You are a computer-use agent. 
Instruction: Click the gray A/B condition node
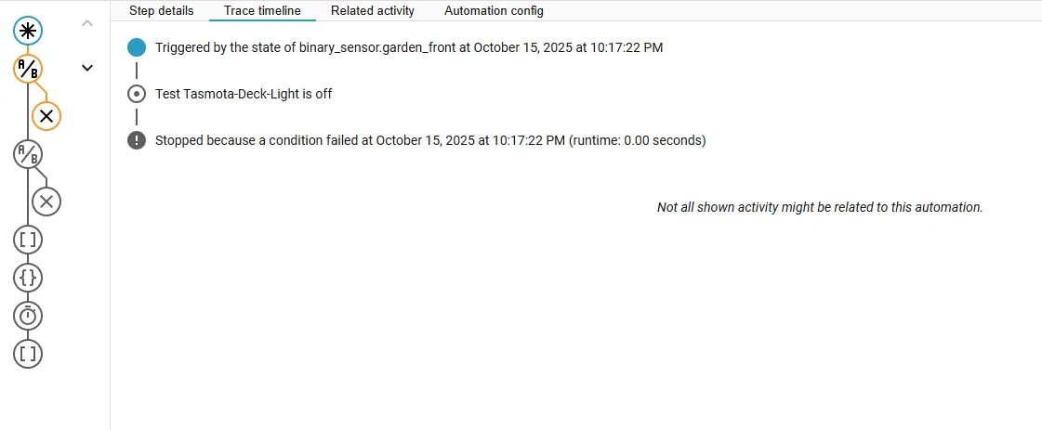point(28,154)
